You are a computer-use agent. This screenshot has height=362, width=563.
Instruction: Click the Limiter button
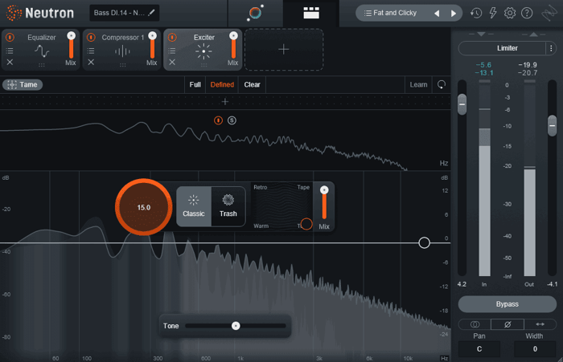(x=503, y=48)
